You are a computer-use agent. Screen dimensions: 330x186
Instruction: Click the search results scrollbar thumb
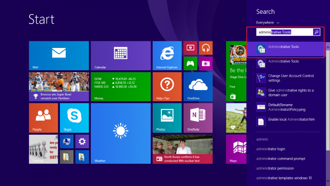328,100
